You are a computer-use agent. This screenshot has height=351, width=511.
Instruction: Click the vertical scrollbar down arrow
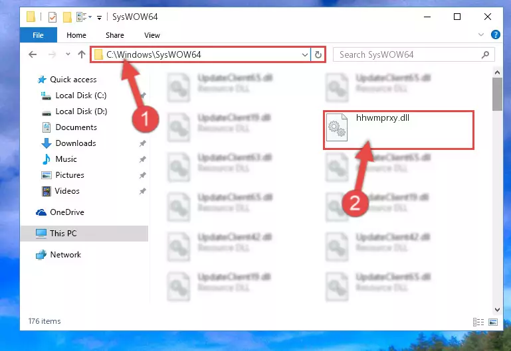pos(497,310)
